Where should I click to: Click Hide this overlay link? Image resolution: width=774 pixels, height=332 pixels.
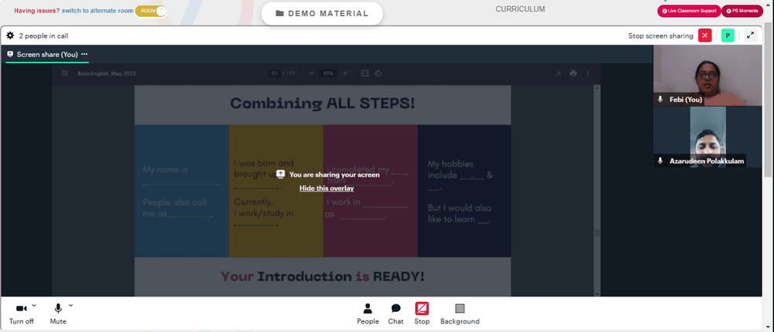tap(327, 188)
